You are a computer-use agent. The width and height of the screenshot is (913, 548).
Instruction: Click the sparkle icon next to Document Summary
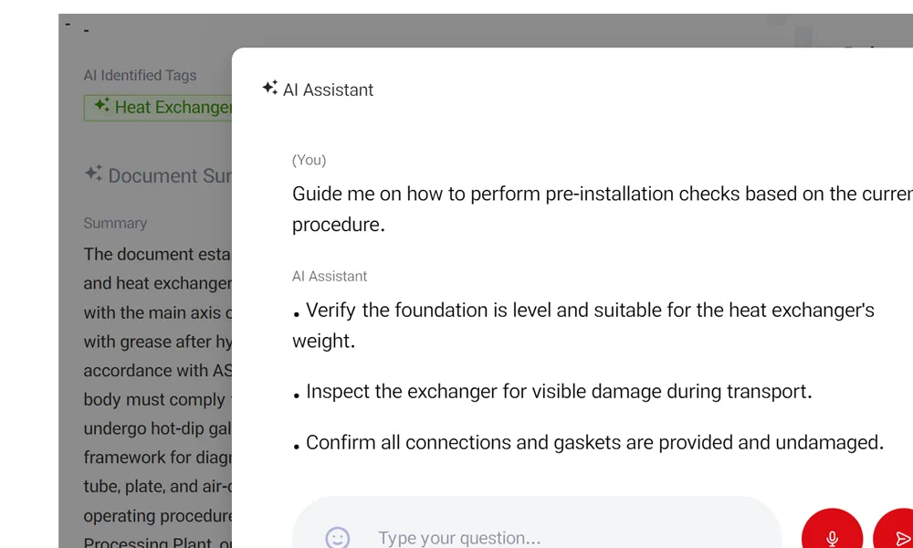93,174
